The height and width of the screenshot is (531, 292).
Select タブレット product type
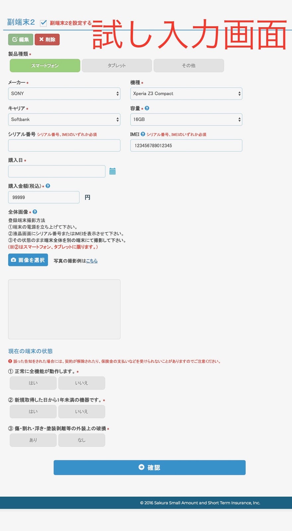click(x=117, y=65)
